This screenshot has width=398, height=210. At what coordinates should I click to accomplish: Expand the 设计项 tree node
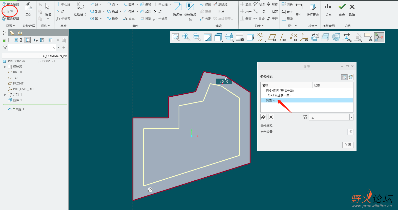(5, 67)
